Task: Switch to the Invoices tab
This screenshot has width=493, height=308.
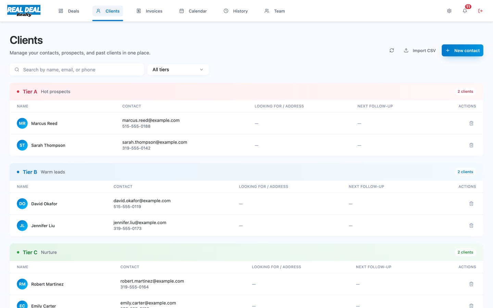Action: click(149, 11)
